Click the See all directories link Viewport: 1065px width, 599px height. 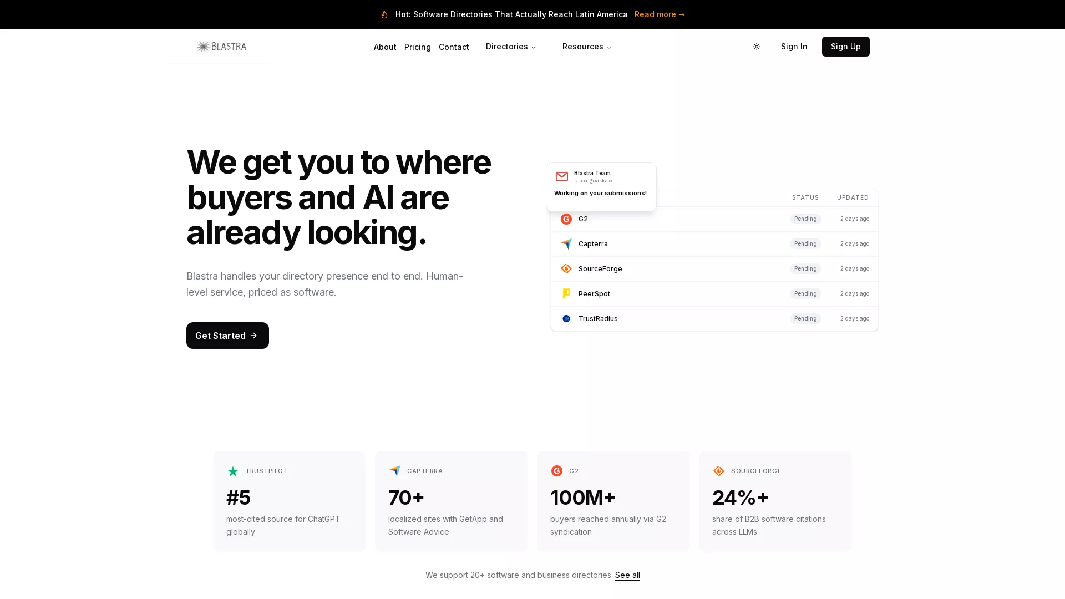point(627,575)
